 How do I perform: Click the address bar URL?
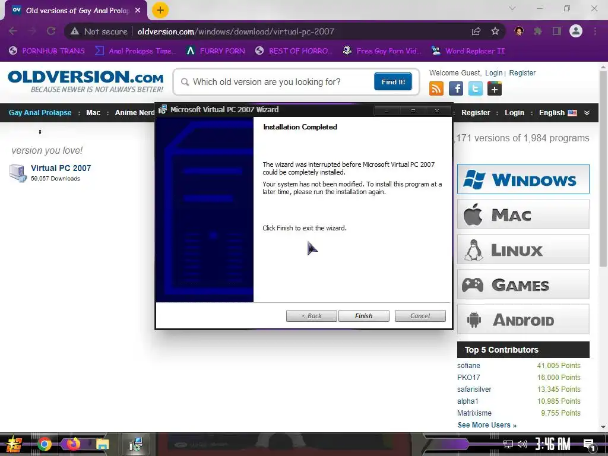[x=236, y=31]
